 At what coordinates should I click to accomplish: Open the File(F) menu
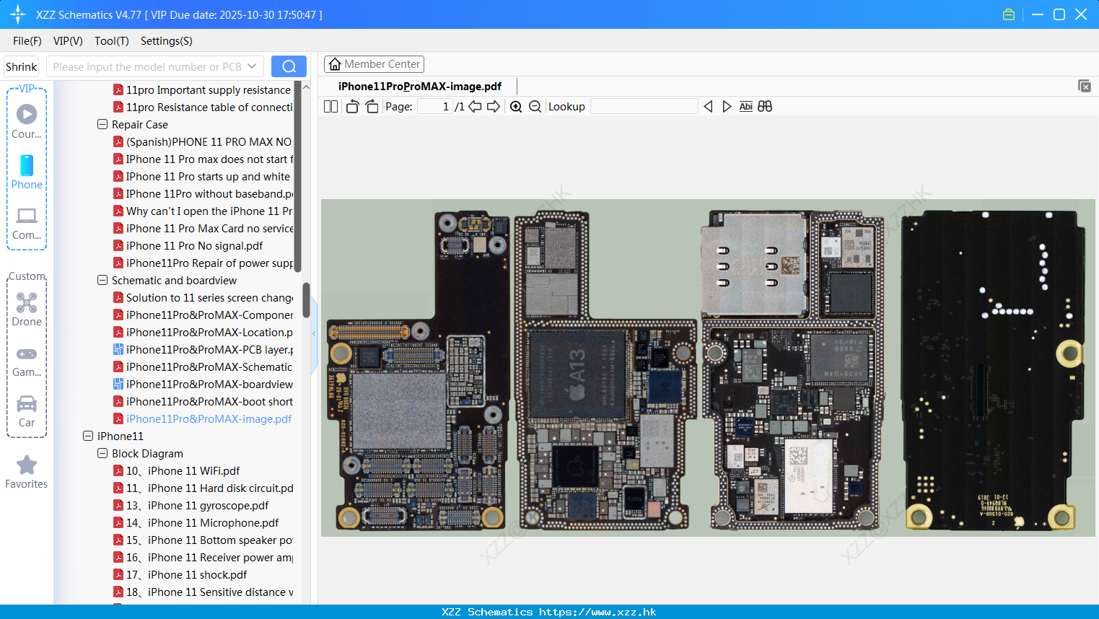(x=27, y=41)
